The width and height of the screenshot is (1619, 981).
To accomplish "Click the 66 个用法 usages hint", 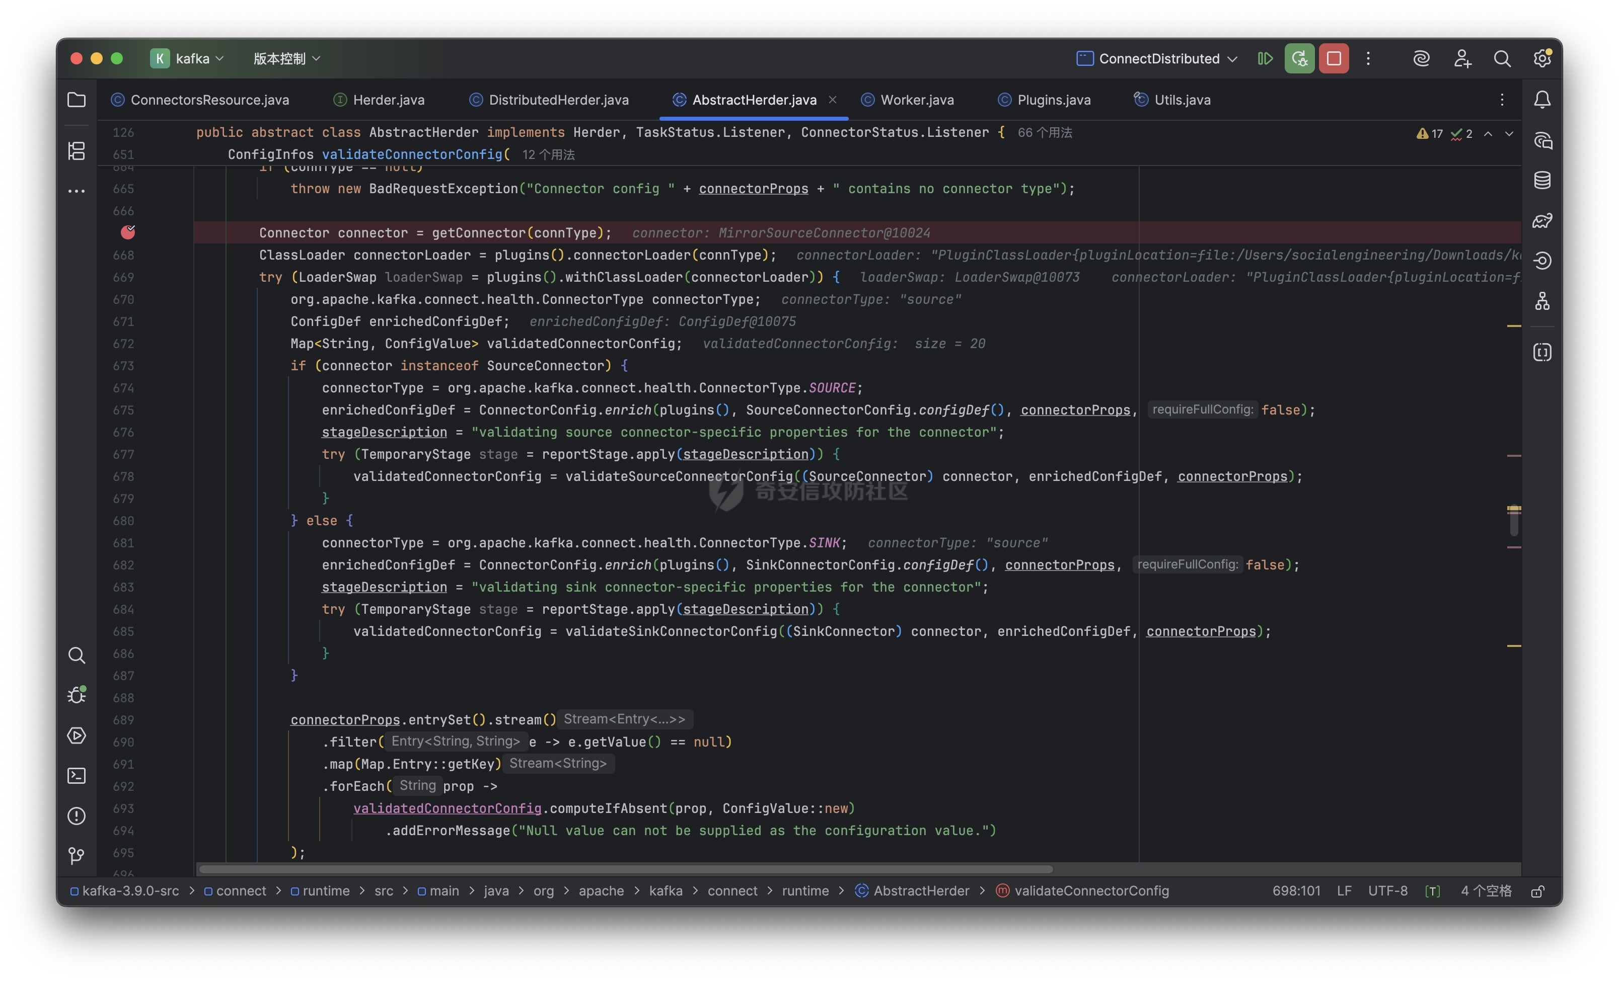I will [1045, 133].
